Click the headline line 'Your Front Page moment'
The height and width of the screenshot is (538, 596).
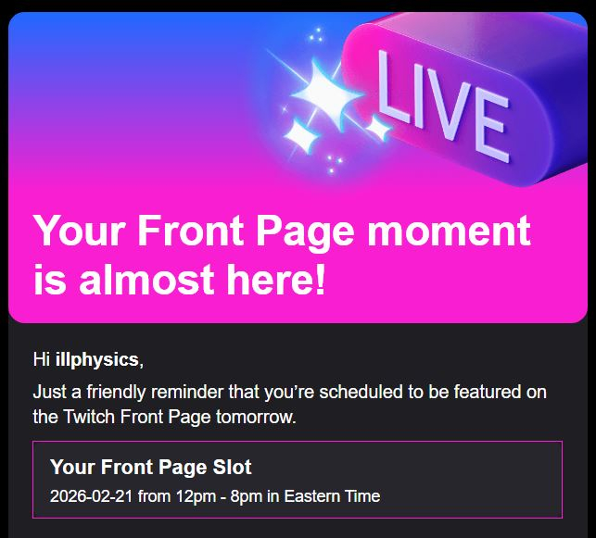click(x=281, y=231)
